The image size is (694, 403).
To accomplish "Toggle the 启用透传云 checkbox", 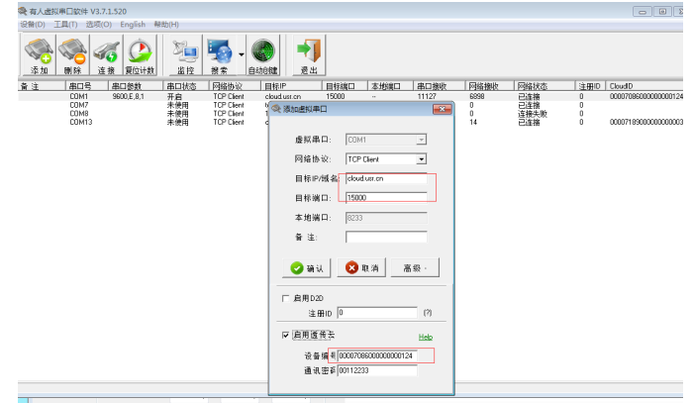I will click(285, 336).
